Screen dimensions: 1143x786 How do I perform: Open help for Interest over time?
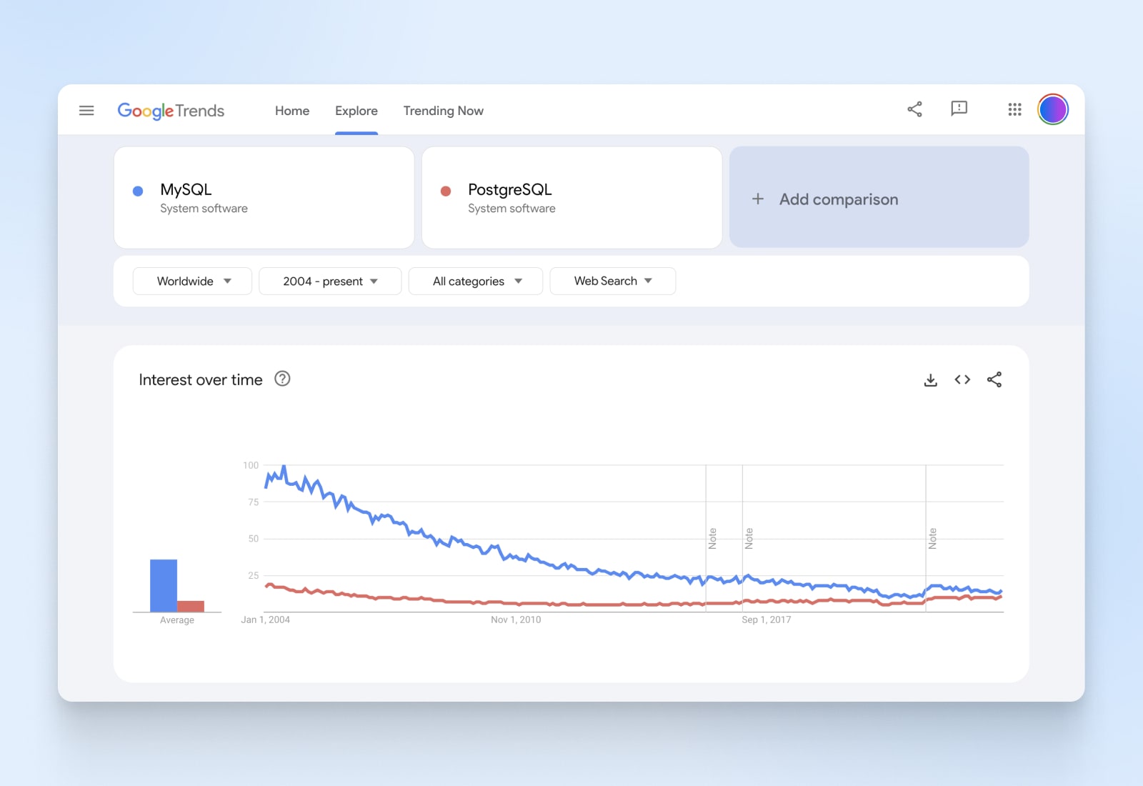point(283,379)
